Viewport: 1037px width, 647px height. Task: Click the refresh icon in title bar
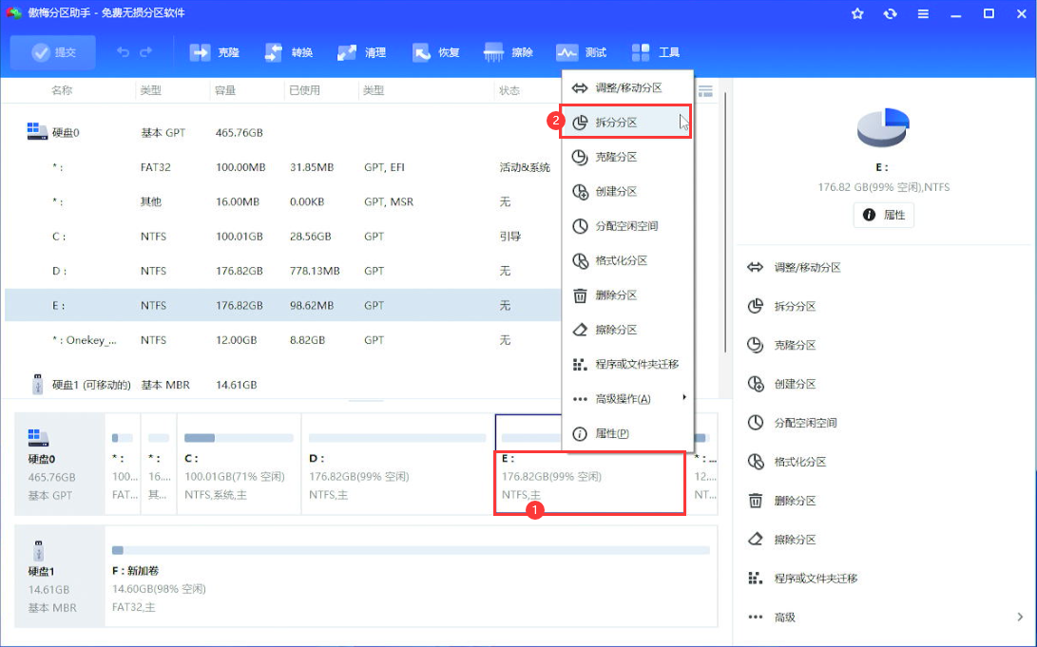click(x=891, y=13)
